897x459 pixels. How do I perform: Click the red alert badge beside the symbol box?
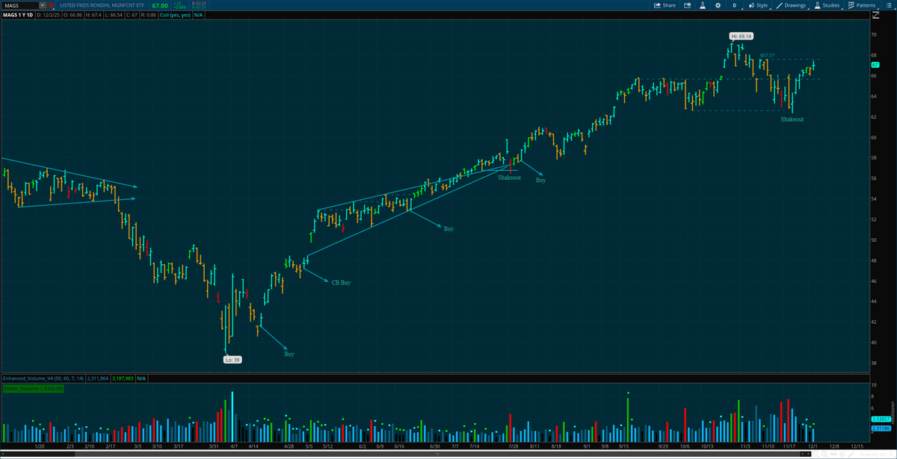click(x=50, y=5)
